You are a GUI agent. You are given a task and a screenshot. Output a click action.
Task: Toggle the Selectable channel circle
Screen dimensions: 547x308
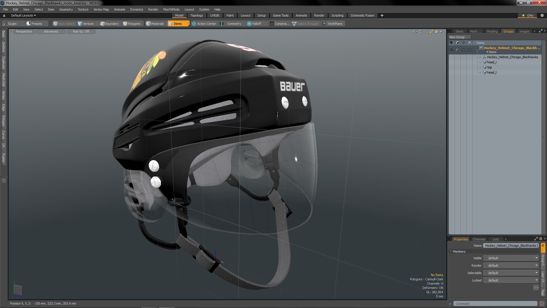[485, 273]
